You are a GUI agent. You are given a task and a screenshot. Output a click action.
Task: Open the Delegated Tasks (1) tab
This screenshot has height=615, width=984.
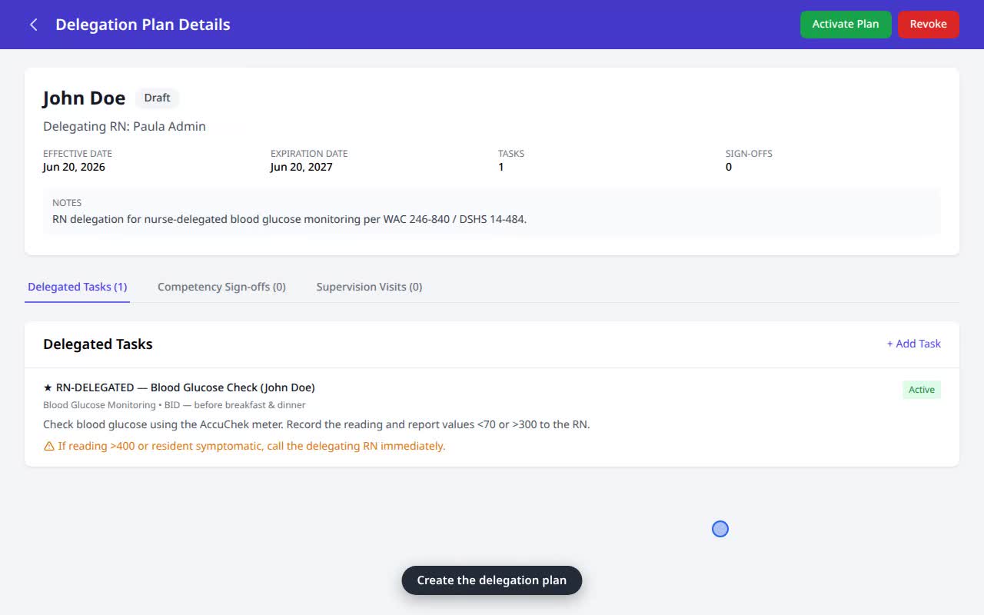point(77,287)
